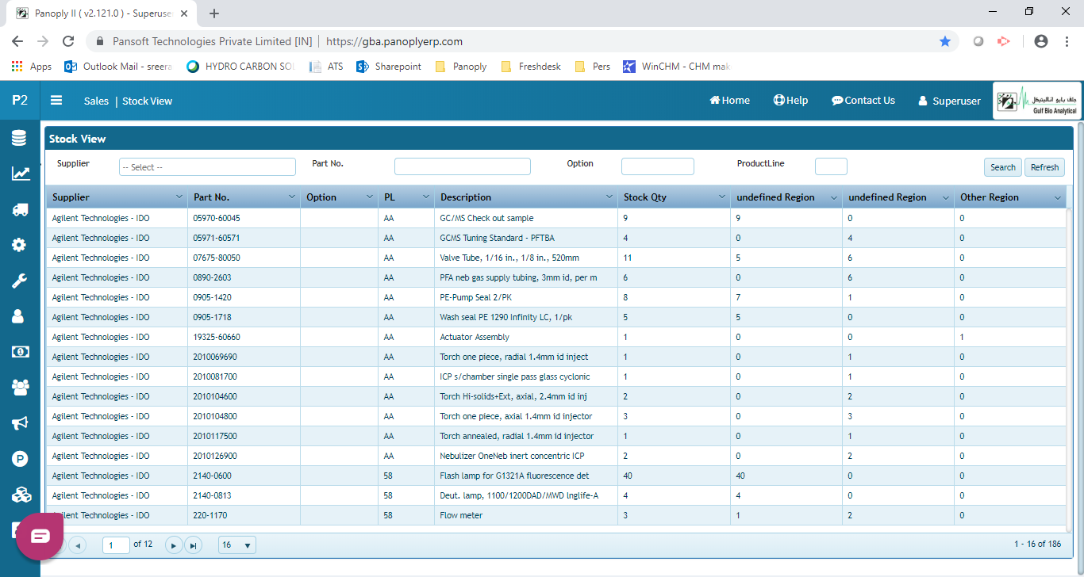This screenshot has width=1084, height=577.
Task: Open Chrome profile avatar icon
Action: click(1041, 41)
